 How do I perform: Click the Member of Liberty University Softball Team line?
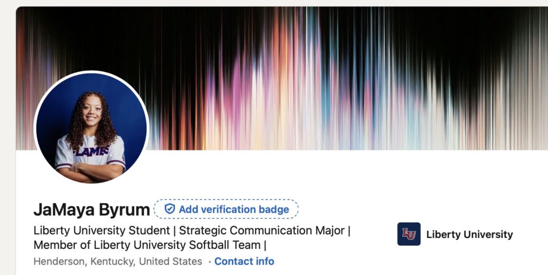[147, 245]
